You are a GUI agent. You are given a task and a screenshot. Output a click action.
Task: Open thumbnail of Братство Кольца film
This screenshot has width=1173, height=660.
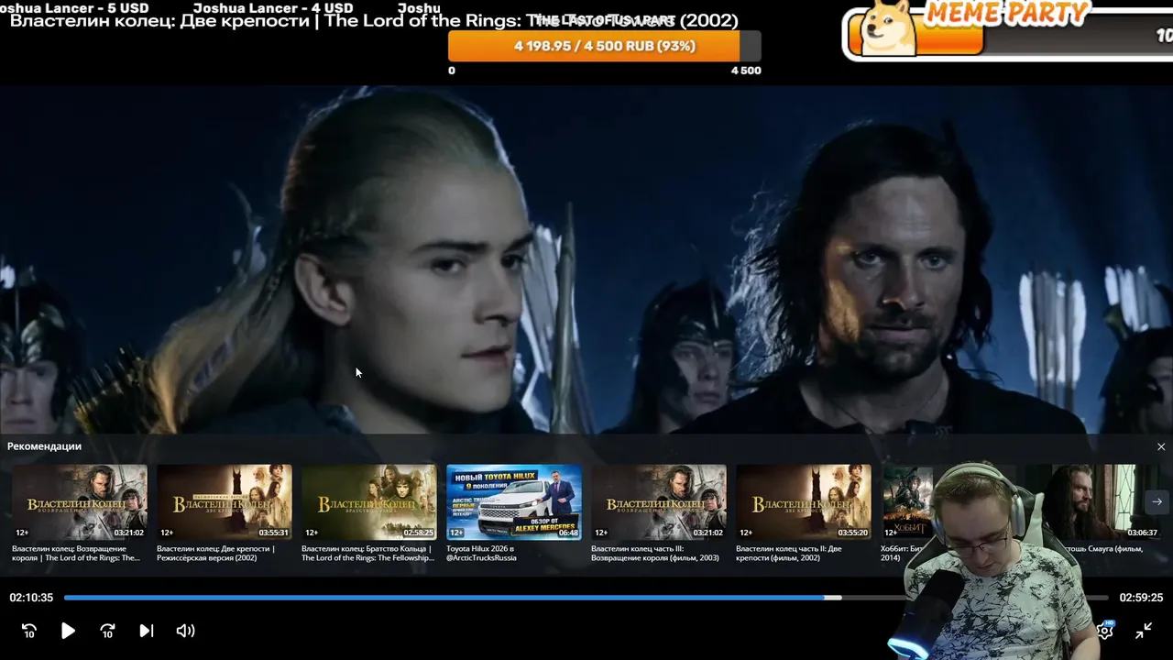coord(369,501)
